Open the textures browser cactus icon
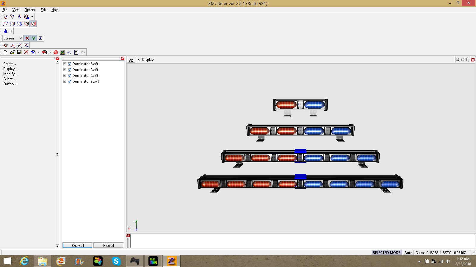 (x=62, y=52)
